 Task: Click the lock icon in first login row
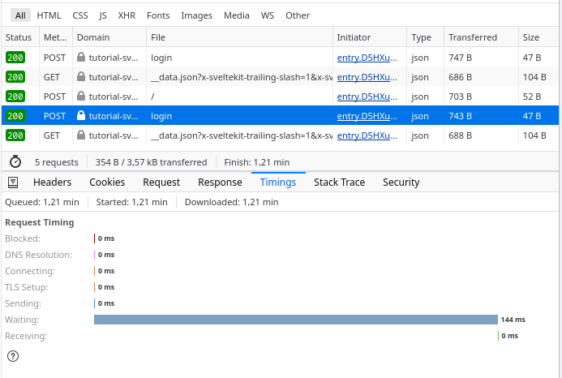click(x=81, y=58)
